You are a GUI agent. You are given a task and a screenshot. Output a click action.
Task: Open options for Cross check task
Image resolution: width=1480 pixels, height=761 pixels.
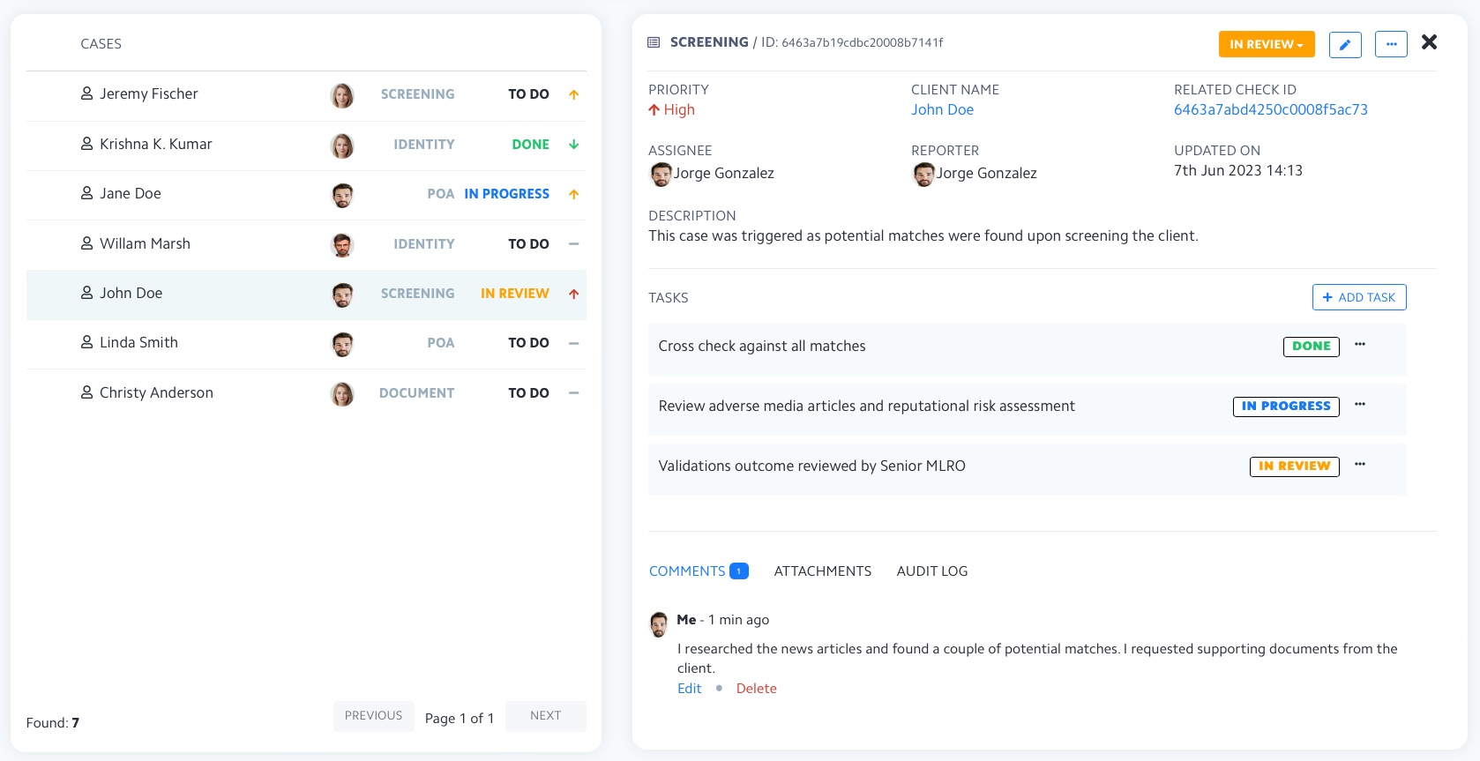pyautogui.click(x=1360, y=345)
